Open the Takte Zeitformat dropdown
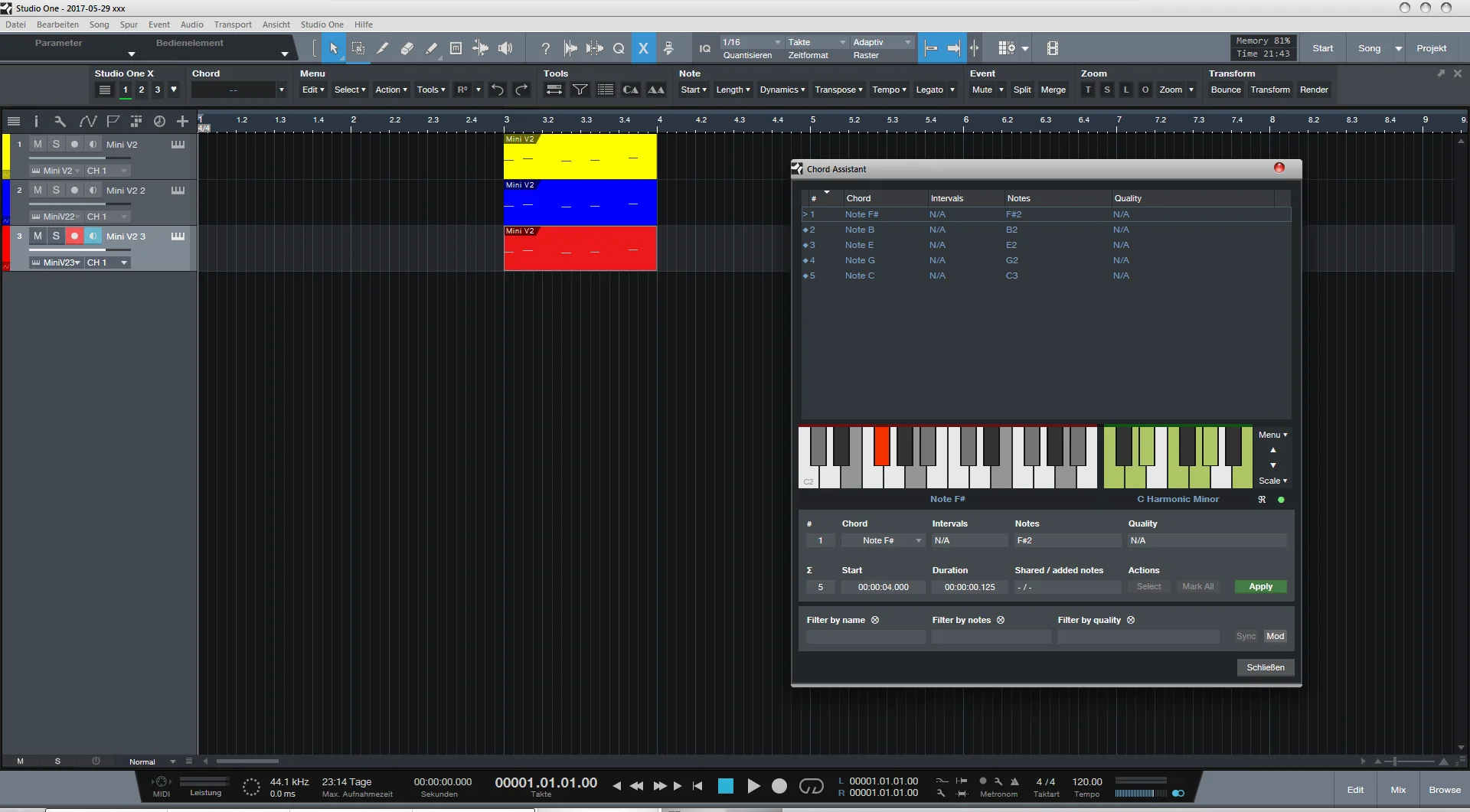1470x812 pixels. (817, 42)
